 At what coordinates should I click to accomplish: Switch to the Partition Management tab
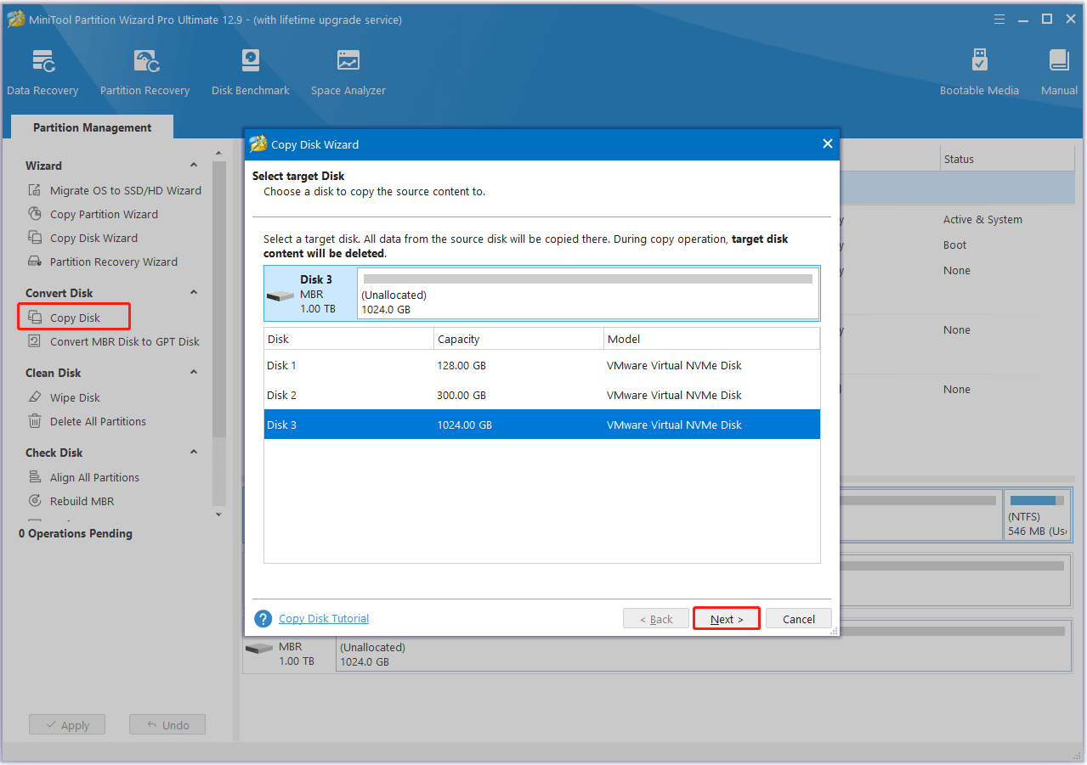[91, 127]
